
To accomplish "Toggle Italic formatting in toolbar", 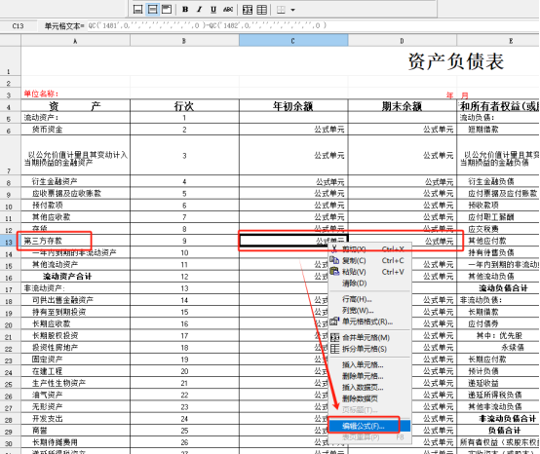I will point(200,10).
